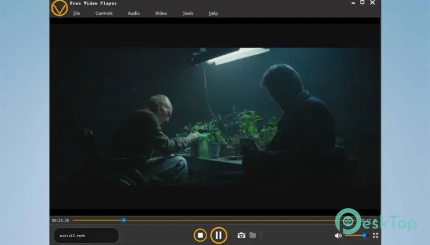This screenshot has height=245, width=430.
Task: Adjust the volume slider
Action: click(356, 235)
